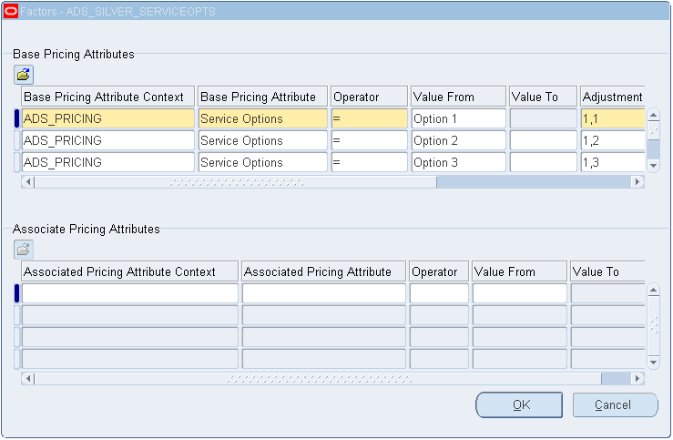The height and width of the screenshot is (440, 673).
Task: Click the first Associated Pricing Attribute field
Action: click(323, 294)
